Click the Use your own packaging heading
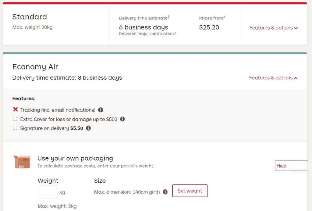The image size is (312, 211). click(x=75, y=158)
